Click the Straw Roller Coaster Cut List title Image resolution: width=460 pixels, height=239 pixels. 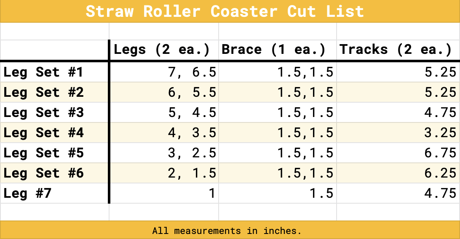pyautogui.click(x=225, y=11)
